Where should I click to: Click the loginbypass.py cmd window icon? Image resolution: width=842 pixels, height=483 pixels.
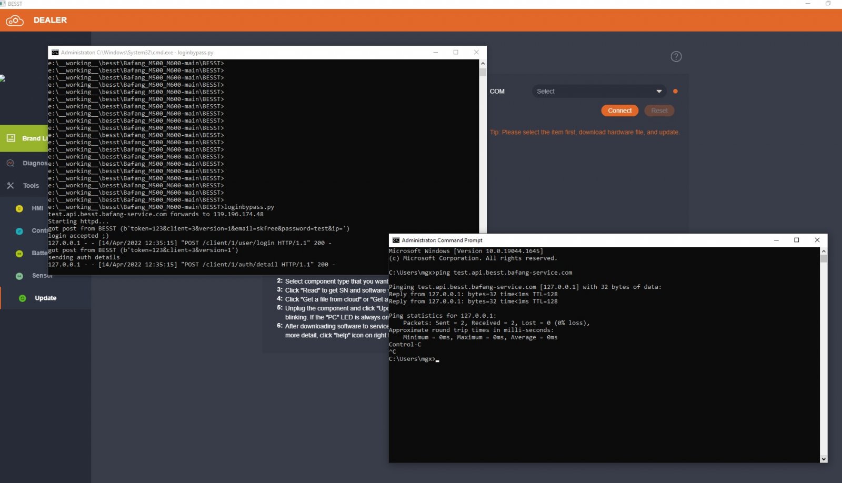pos(55,53)
